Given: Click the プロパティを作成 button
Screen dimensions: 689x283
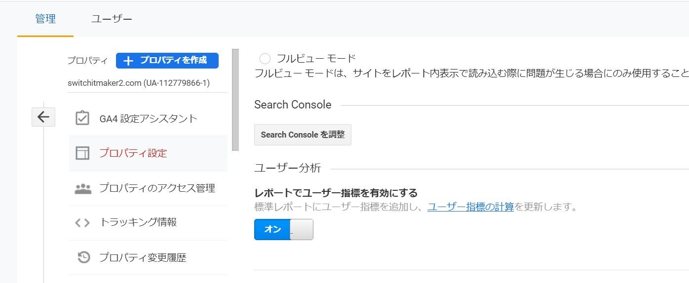Looking at the screenshot, I should [x=167, y=61].
